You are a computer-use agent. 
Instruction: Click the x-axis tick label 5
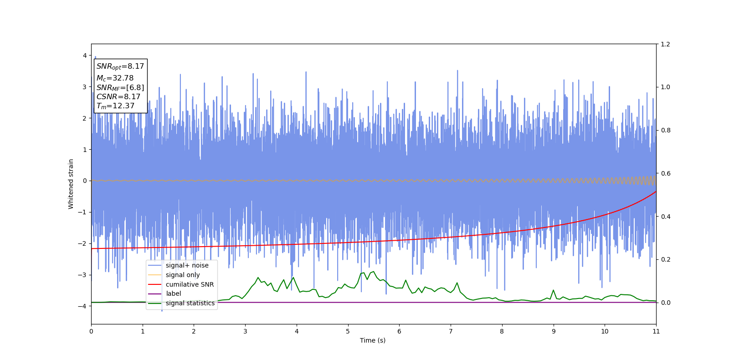click(x=348, y=332)
